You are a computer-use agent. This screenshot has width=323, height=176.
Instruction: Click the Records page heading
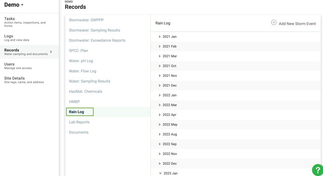coord(75,7)
